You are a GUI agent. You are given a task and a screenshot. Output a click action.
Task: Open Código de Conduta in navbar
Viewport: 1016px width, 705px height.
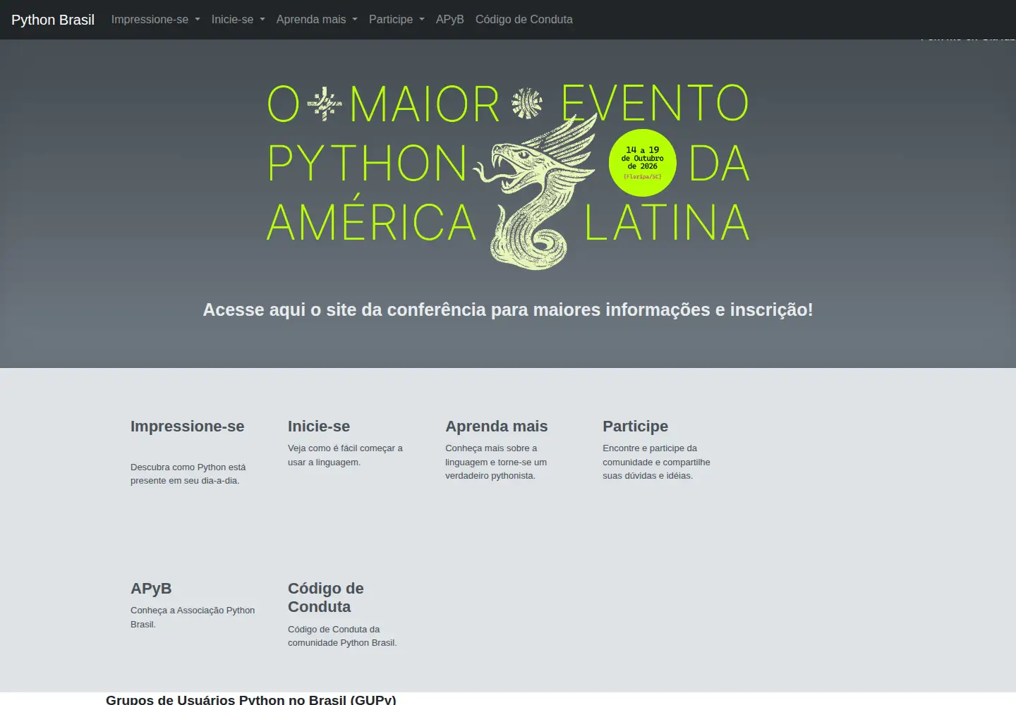point(524,20)
